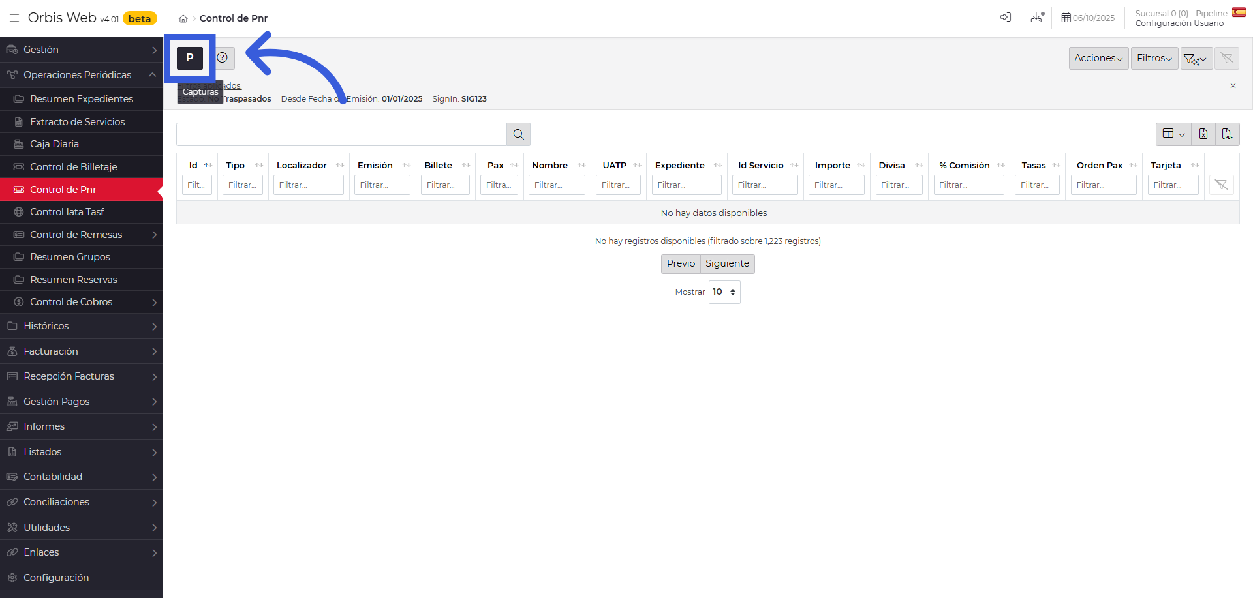This screenshot has height=598, width=1253.
Task: Open the downloads tray icon in top bar
Action: click(1038, 18)
